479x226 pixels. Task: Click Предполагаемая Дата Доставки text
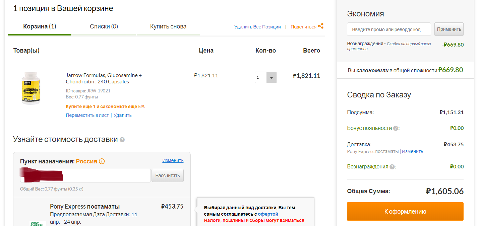94,218
